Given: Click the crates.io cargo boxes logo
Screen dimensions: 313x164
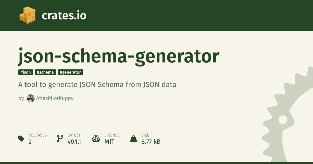Looking at the screenshot, I should pos(27,15).
